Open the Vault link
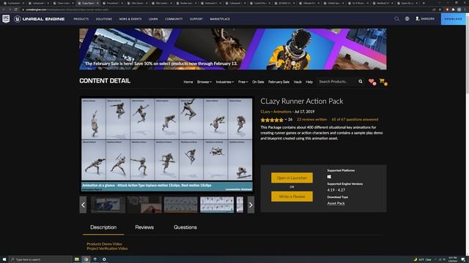This screenshot has width=469, height=263. pos(298,82)
